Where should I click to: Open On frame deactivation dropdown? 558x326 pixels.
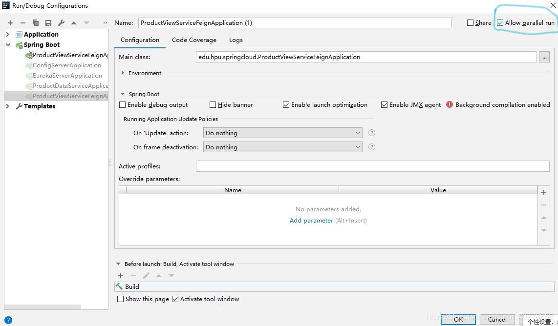click(282, 147)
